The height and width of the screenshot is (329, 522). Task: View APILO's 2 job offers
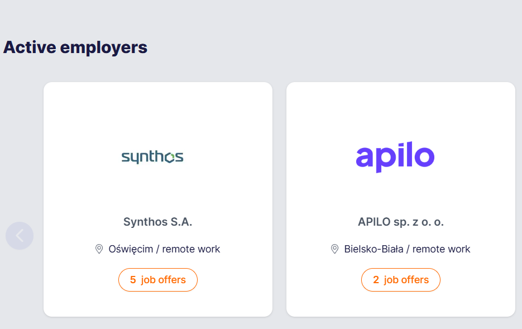(401, 280)
